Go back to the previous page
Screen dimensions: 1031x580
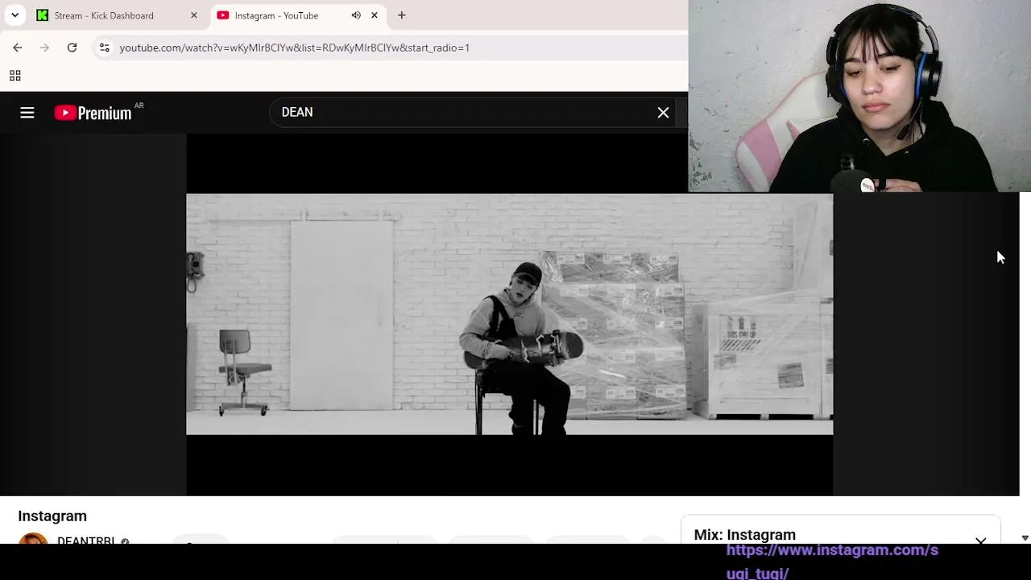click(x=18, y=48)
